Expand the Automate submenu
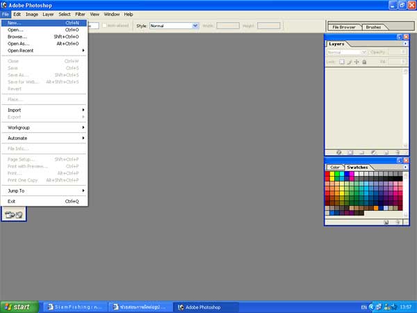417x313 pixels. click(x=44, y=138)
